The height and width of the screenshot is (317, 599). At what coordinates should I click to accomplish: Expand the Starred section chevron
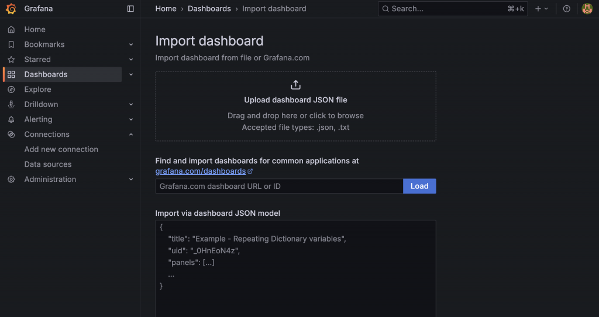click(131, 60)
